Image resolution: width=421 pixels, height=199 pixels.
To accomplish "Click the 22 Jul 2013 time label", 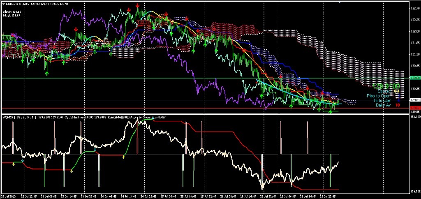I will (x=9, y=196).
